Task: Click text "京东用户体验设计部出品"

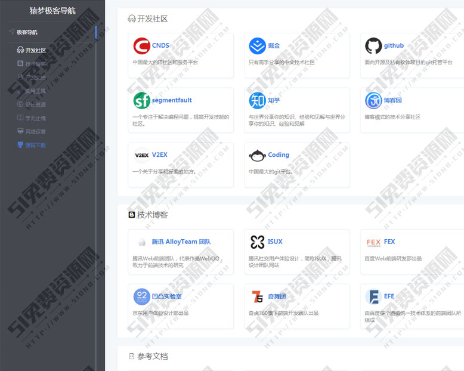Action: pyautogui.click(x=160, y=313)
